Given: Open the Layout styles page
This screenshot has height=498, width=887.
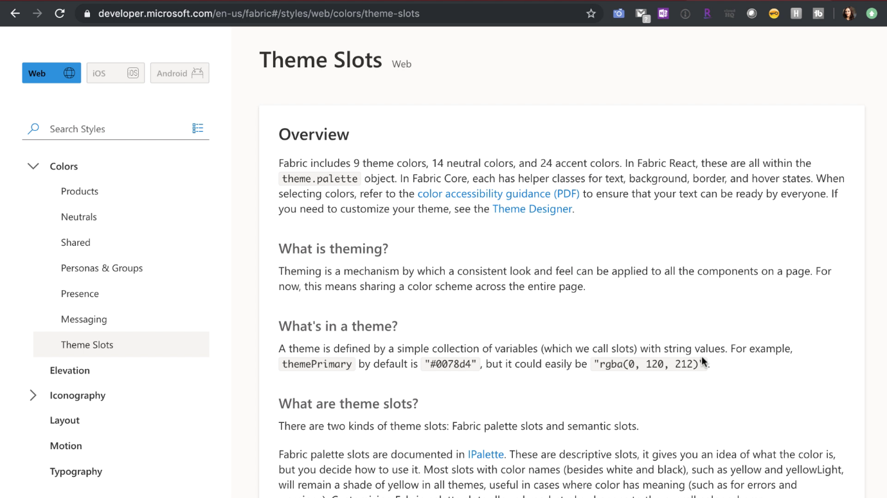Looking at the screenshot, I should 65,420.
